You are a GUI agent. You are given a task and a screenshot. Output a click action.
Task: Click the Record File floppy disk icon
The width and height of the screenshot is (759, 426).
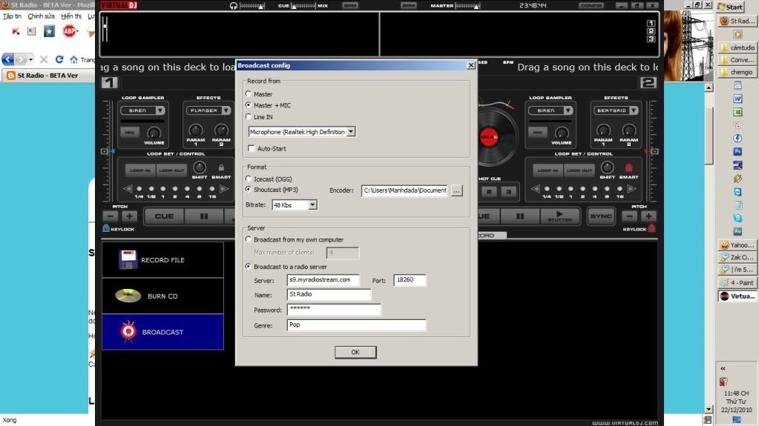click(x=128, y=260)
